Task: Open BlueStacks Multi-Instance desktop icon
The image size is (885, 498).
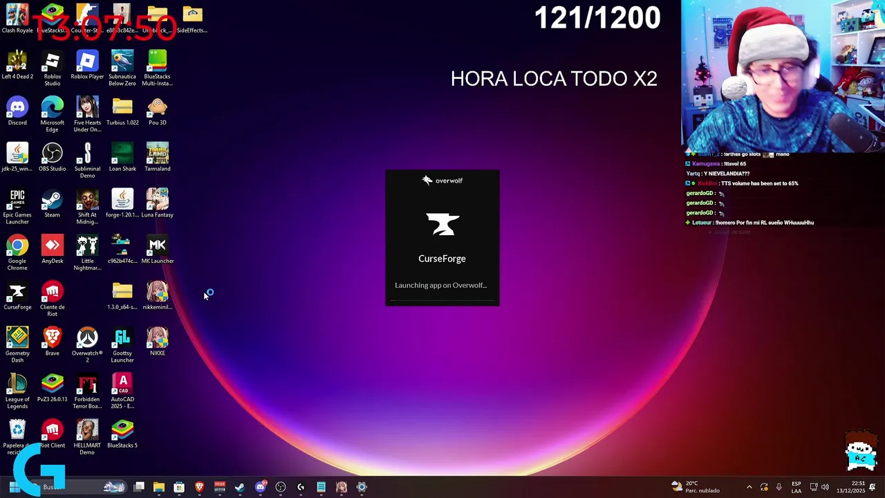Action: tap(157, 68)
